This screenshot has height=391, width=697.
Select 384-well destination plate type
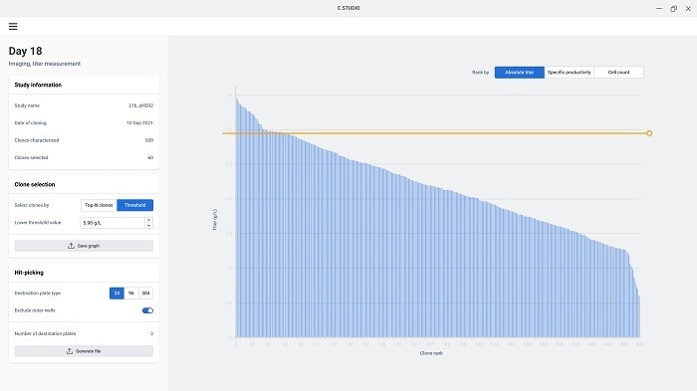(x=145, y=293)
